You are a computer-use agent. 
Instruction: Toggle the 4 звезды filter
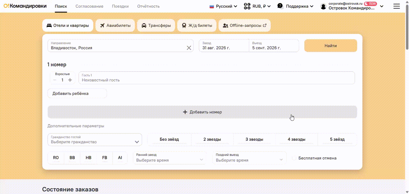click(x=297, y=139)
